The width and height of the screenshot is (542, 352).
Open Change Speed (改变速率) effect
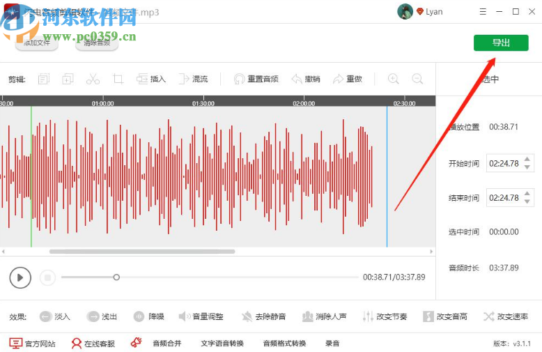(x=506, y=316)
